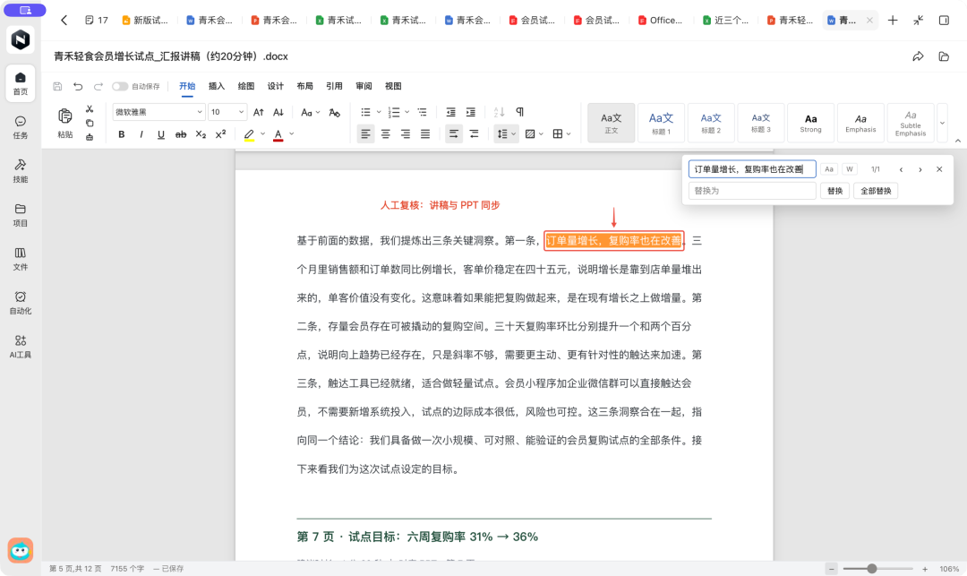
Task: Click the share arrow icon
Action: coord(919,56)
